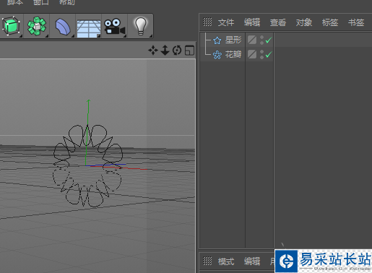Toggle visibility dots of 星形 object
The image size is (372, 273).
pos(261,40)
